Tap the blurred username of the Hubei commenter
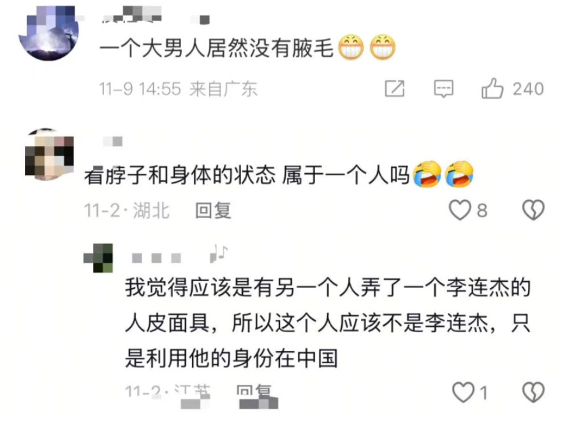Viewport: 574px width, 423px height. [x=113, y=141]
